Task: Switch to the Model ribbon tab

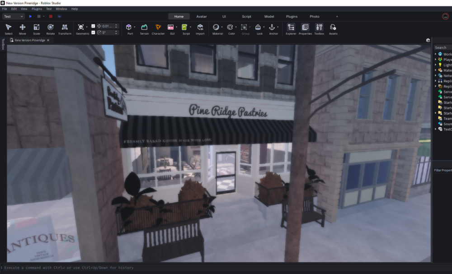Action: pyautogui.click(x=269, y=16)
